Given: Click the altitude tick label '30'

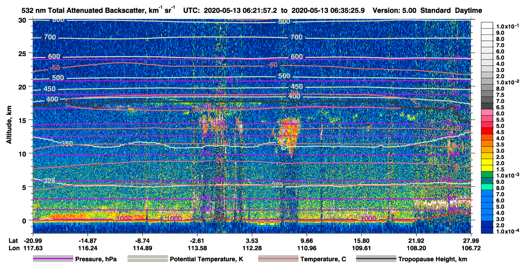Looking at the screenshot, I should pos(23,20).
